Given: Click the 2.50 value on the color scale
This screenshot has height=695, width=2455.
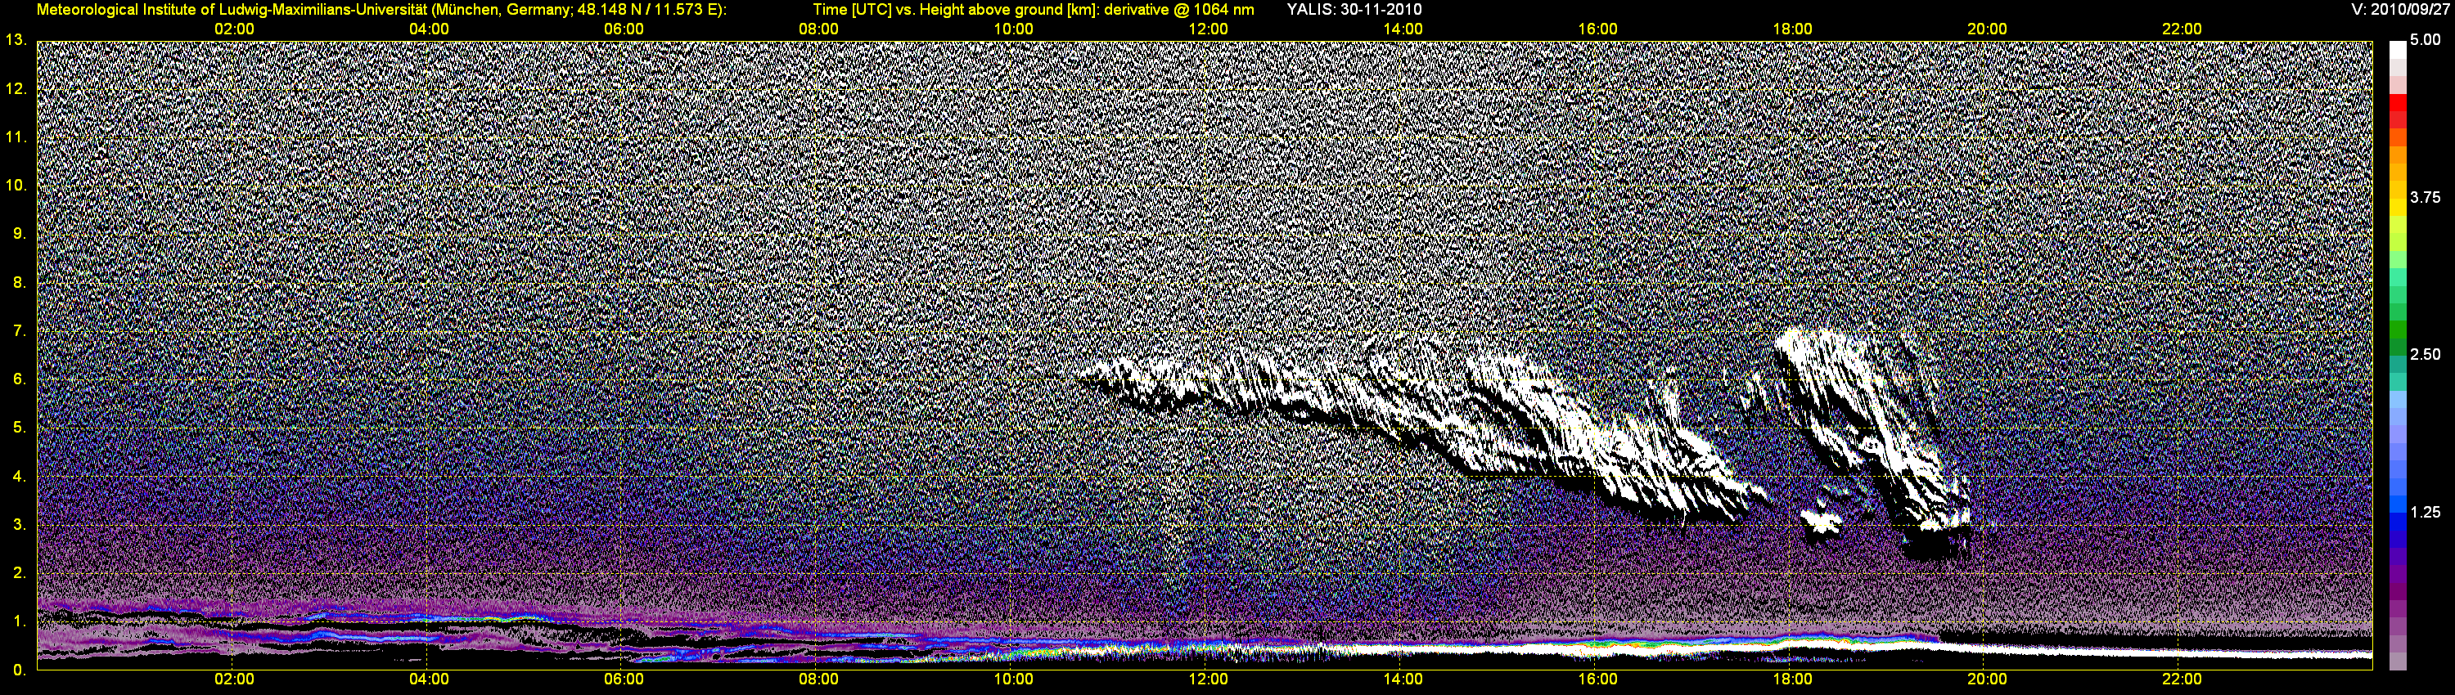Looking at the screenshot, I should [2426, 354].
